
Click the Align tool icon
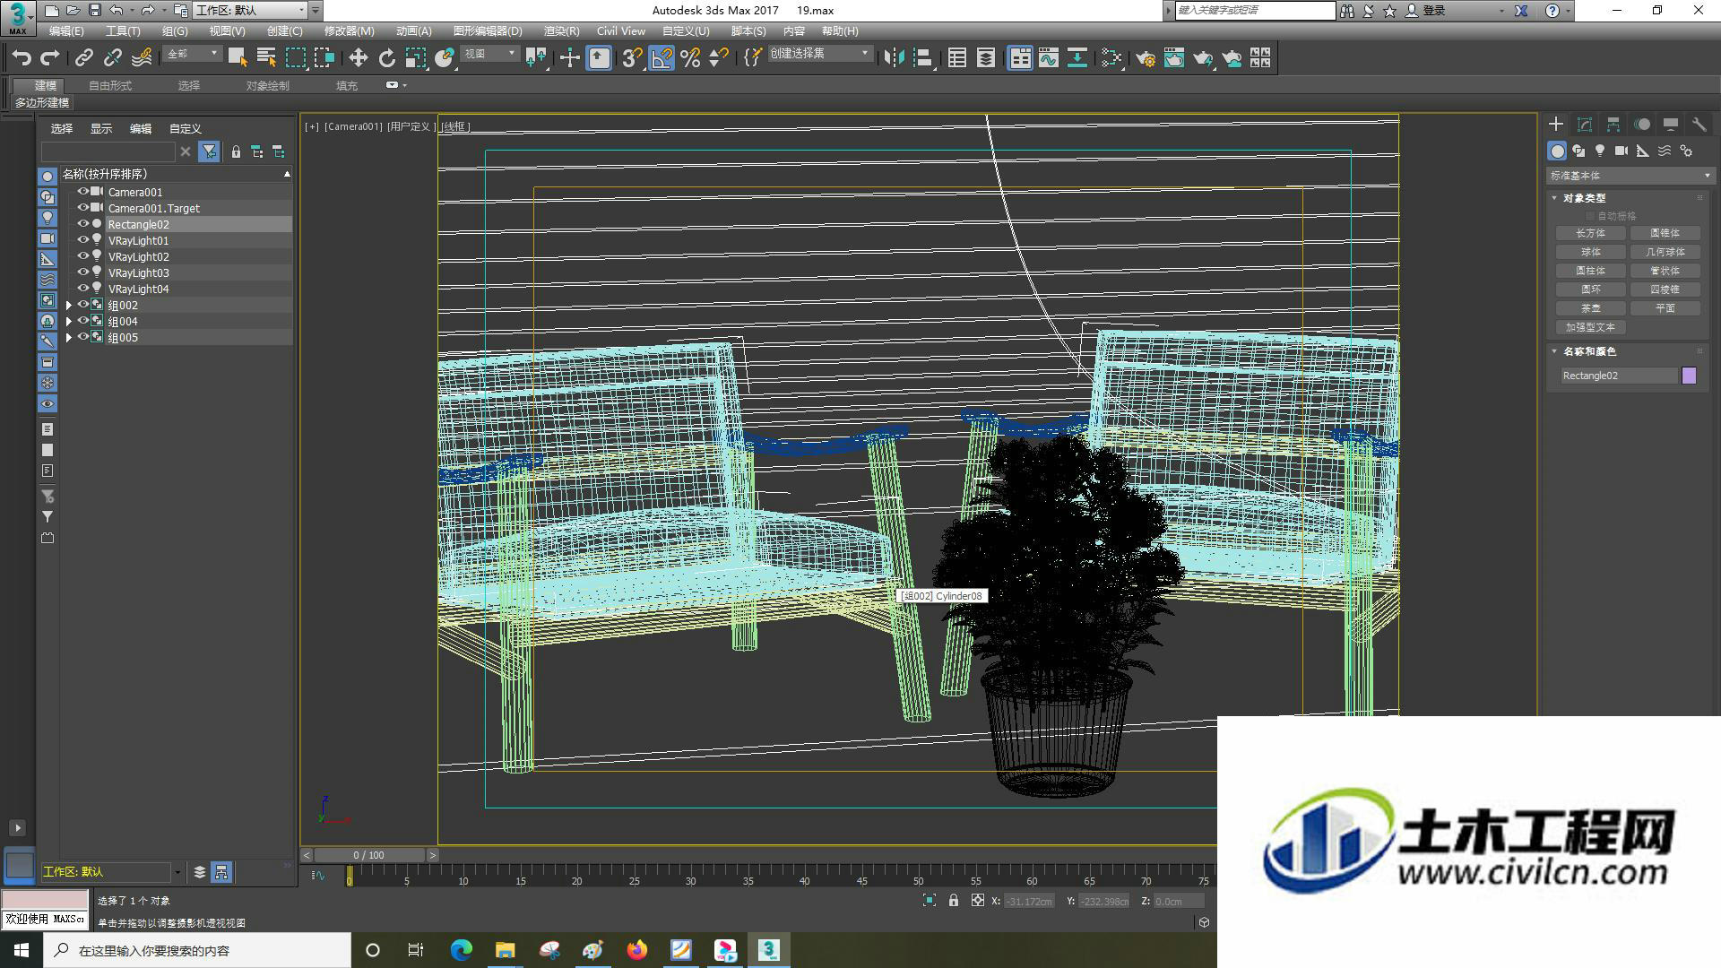[x=922, y=58]
